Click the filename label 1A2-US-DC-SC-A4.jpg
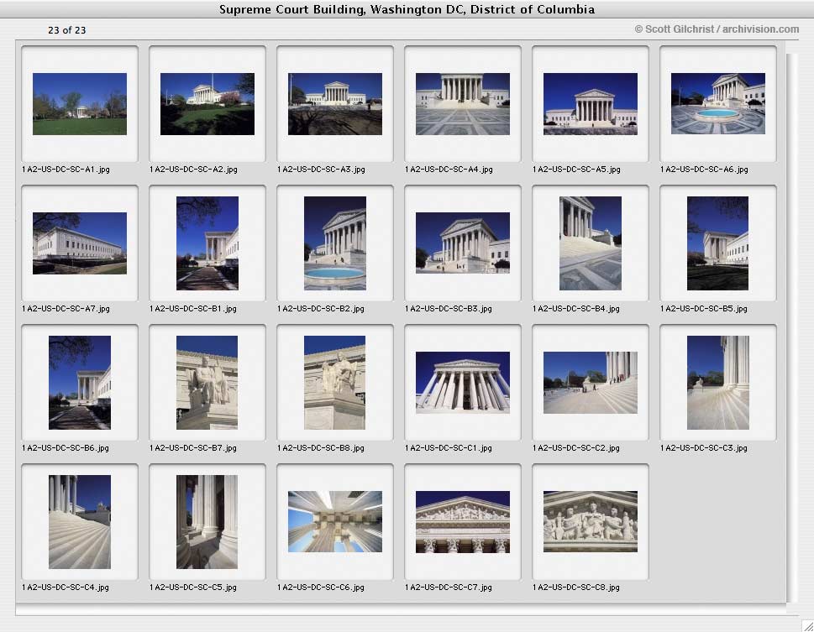The height and width of the screenshot is (632, 814). pyautogui.click(x=449, y=170)
